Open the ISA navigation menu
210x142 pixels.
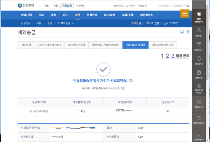click(42, 15)
